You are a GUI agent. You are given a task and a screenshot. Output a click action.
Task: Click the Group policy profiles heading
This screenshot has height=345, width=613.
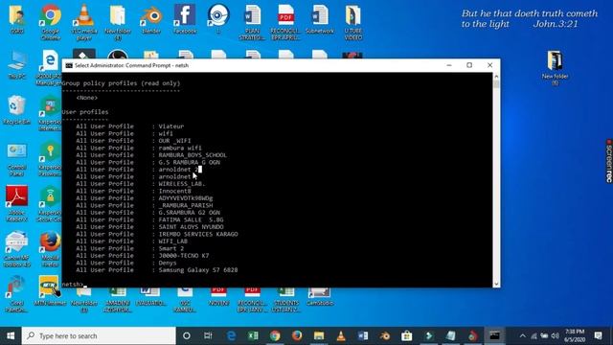(x=122, y=83)
